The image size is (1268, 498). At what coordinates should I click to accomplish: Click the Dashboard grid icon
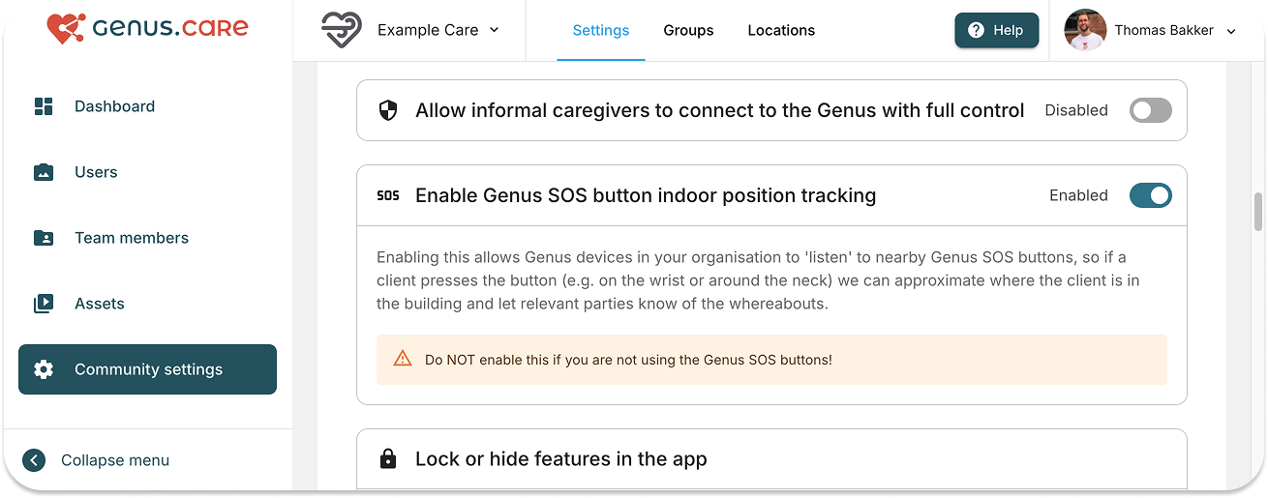coord(44,106)
